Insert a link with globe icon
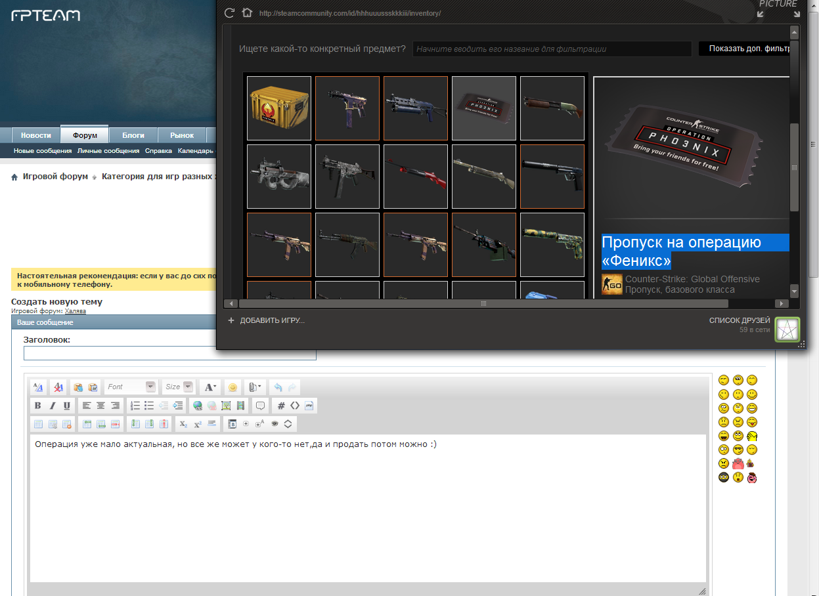This screenshot has height=596, width=819. pyautogui.click(x=198, y=406)
